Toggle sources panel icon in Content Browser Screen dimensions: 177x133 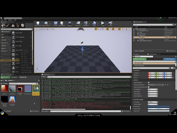[x=2, y=84]
